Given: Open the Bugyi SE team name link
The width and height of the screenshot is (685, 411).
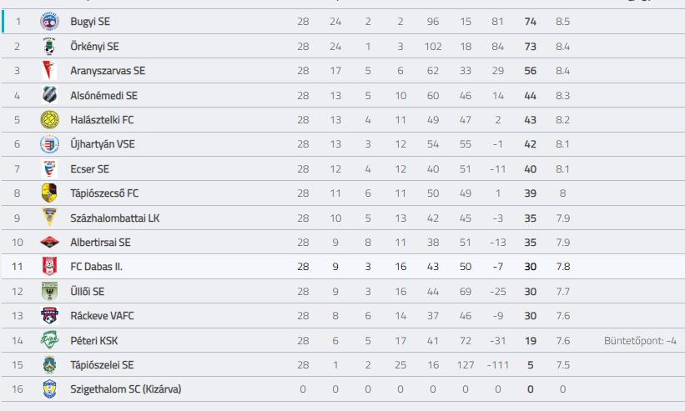Looking at the screenshot, I should pyautogui.click(x=90, y=22).
